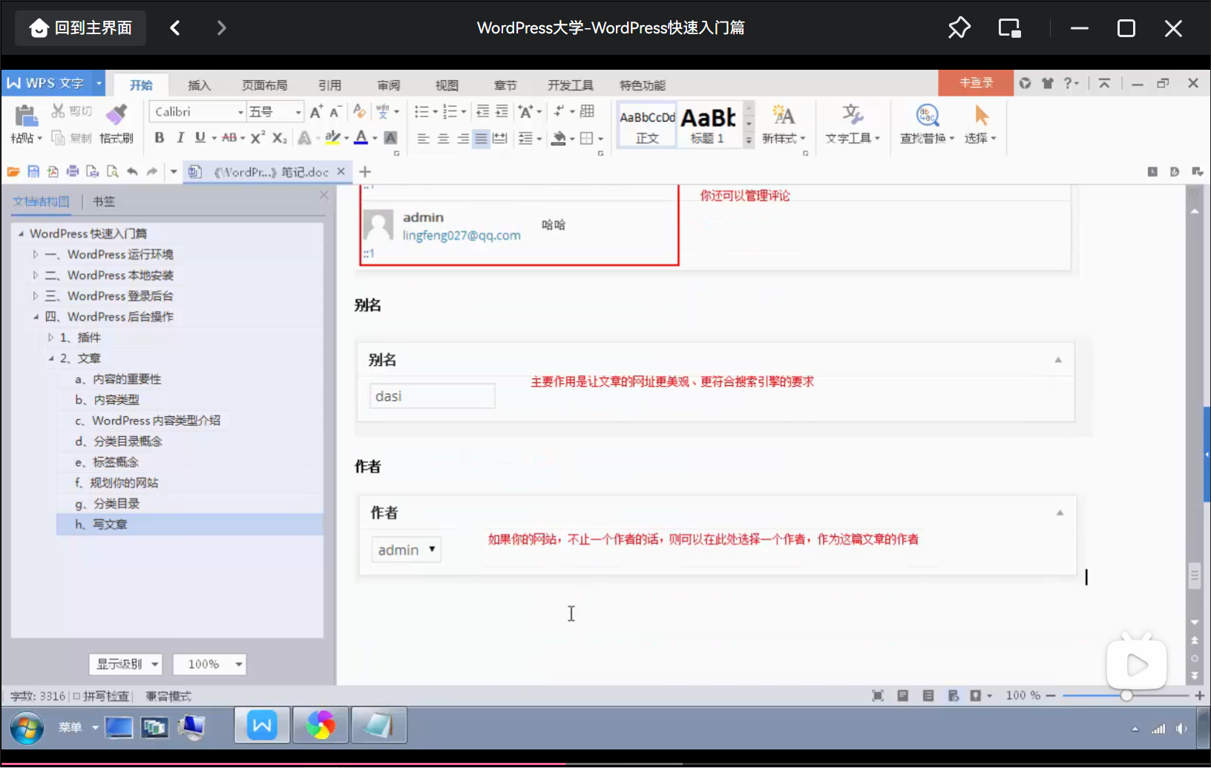Screen dimensions: 1211x768
Task: Expand the 1、插件 outline node
Action: pos(50,338)
